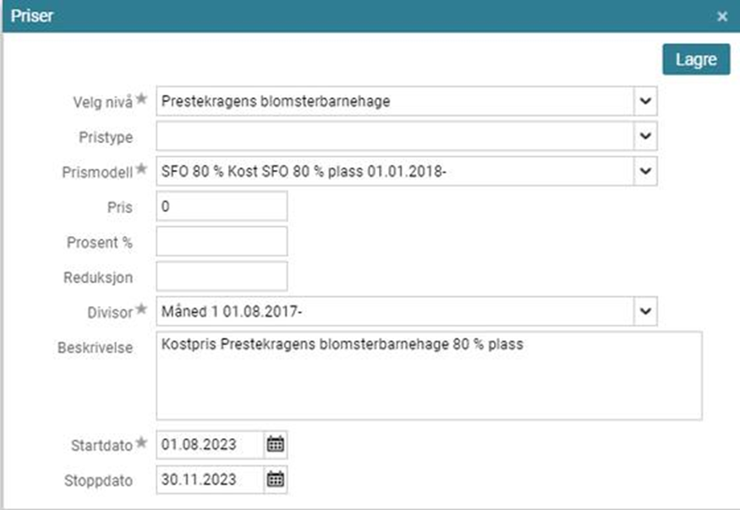
Task: Click the empty Pristype combo field
Action: point(394,136)
